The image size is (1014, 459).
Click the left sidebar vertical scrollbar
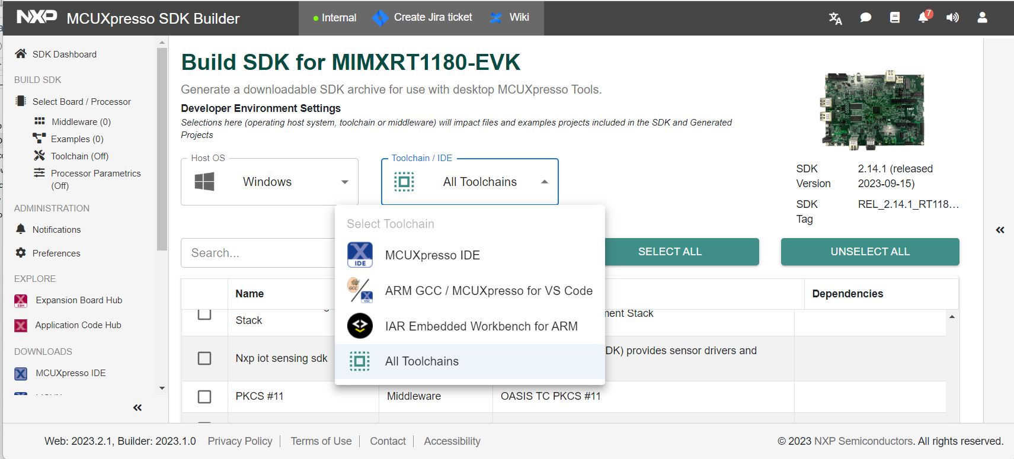pyautogui.click(x=162, y=149)
